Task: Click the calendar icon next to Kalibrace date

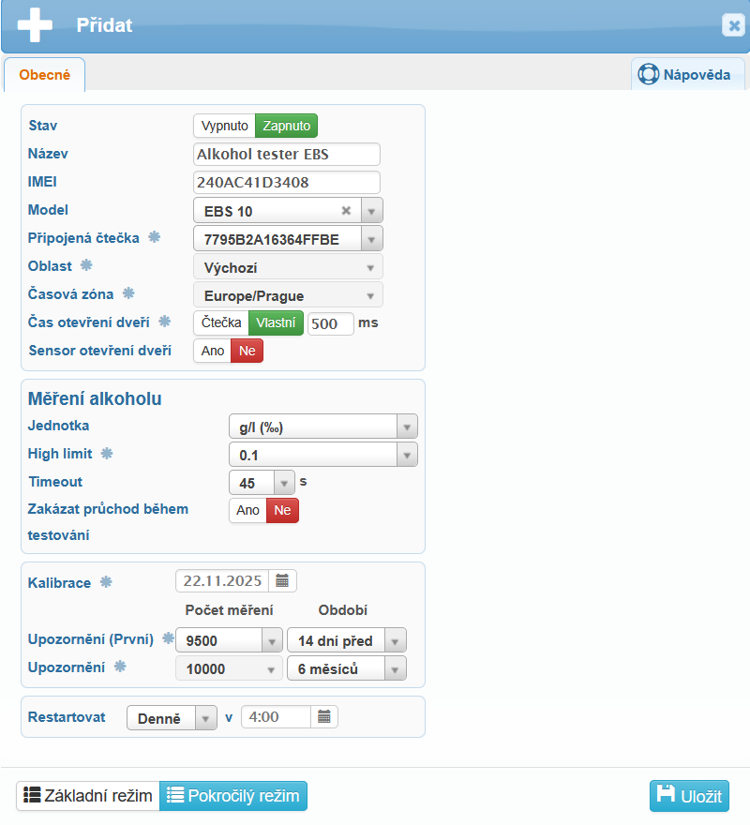Action: tap(282, 581)
